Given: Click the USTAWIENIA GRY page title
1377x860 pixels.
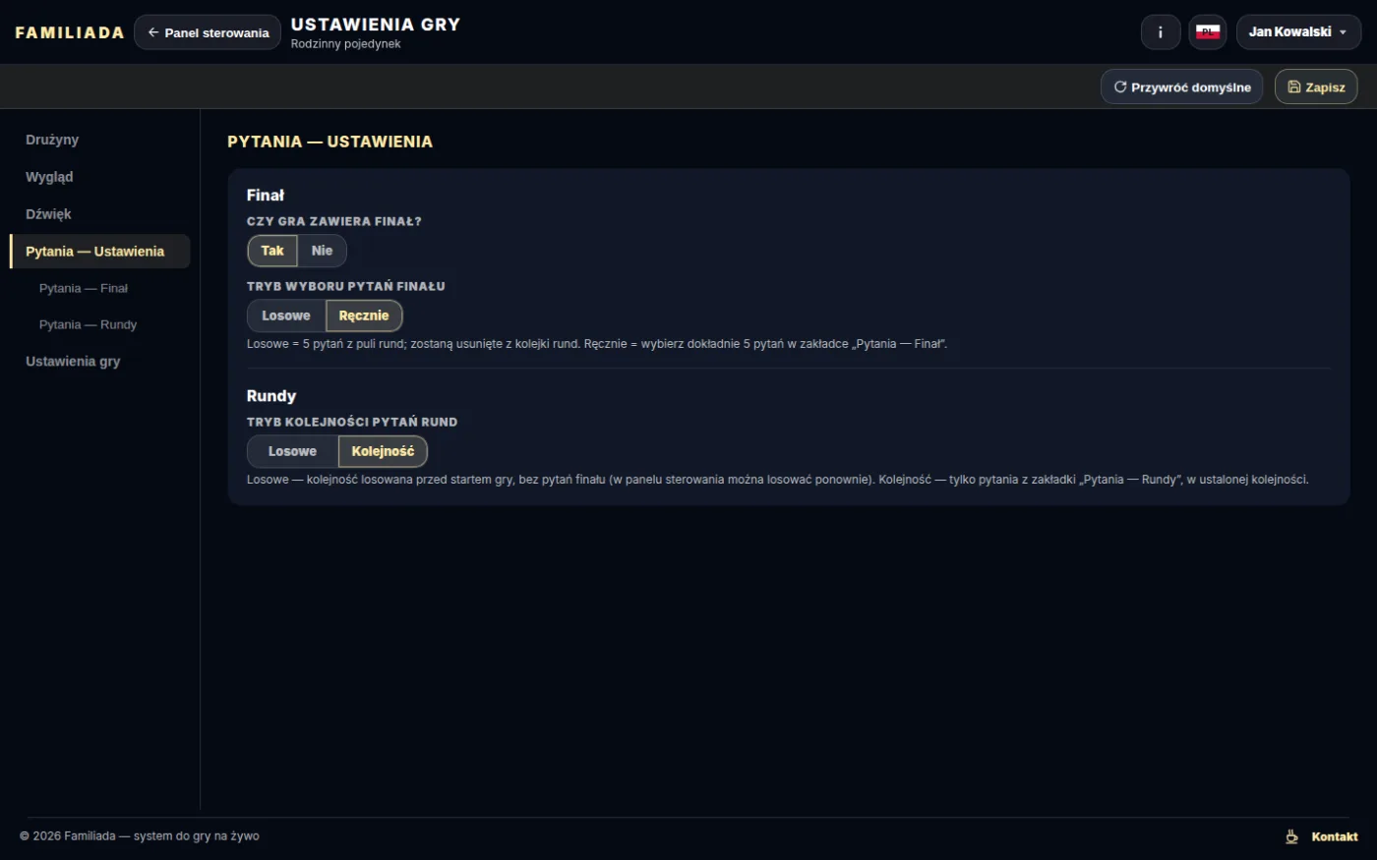Looking at the screenshot, I should (376, 25).
